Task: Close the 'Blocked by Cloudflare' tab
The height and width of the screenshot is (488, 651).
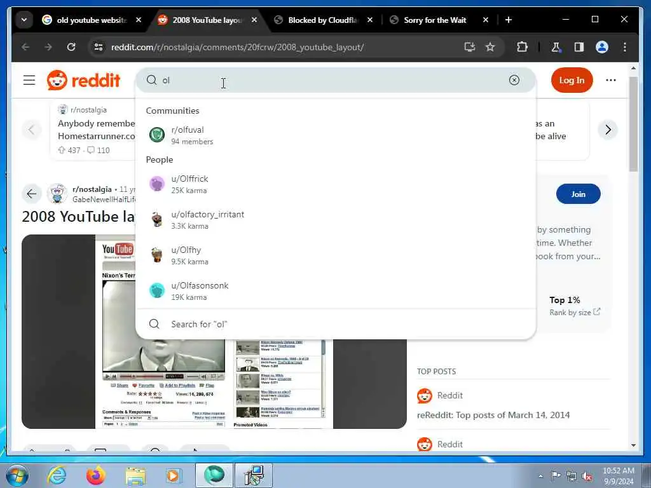Action: 370,20
